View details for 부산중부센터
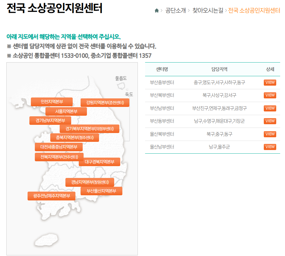Image resolution: width=285 pixels, height=256 pixels. pos(270,82)
